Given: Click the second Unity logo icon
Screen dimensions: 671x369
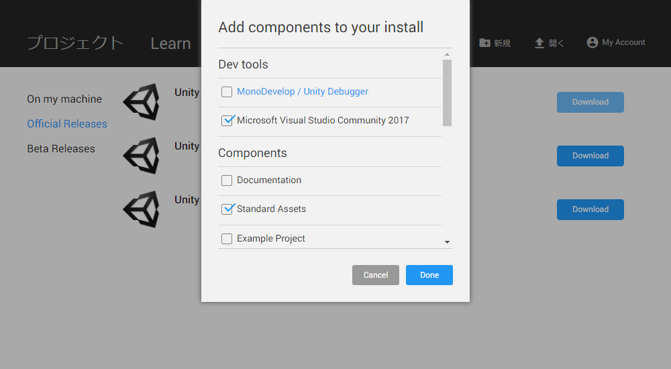Looking at the screenshot, I should pos(141,156).
